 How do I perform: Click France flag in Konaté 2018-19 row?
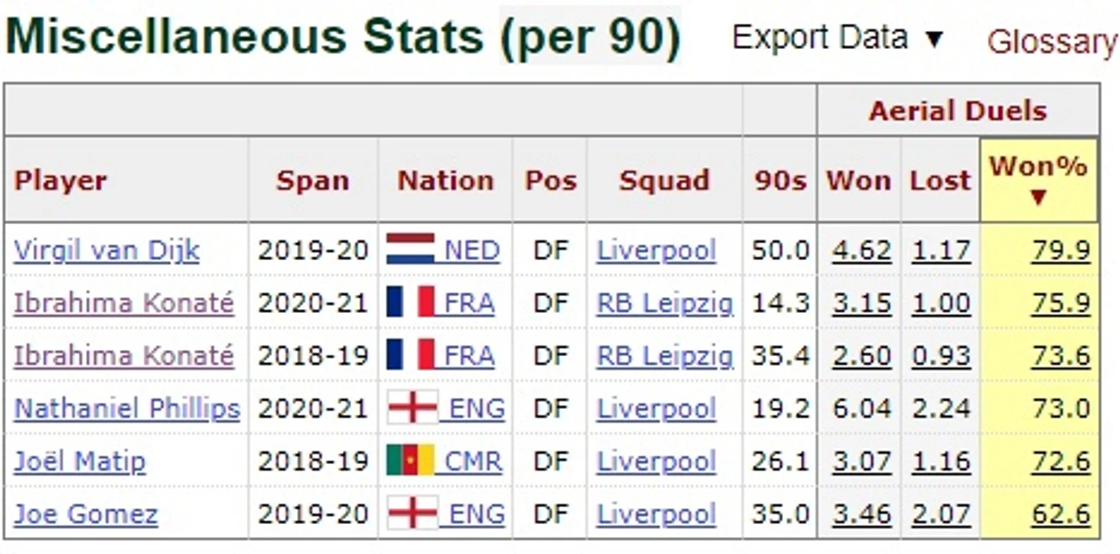pos(410,356)
